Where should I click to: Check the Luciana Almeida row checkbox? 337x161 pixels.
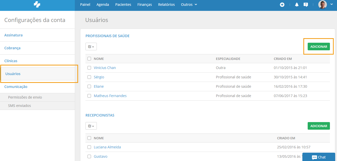(x=89, y=147)
